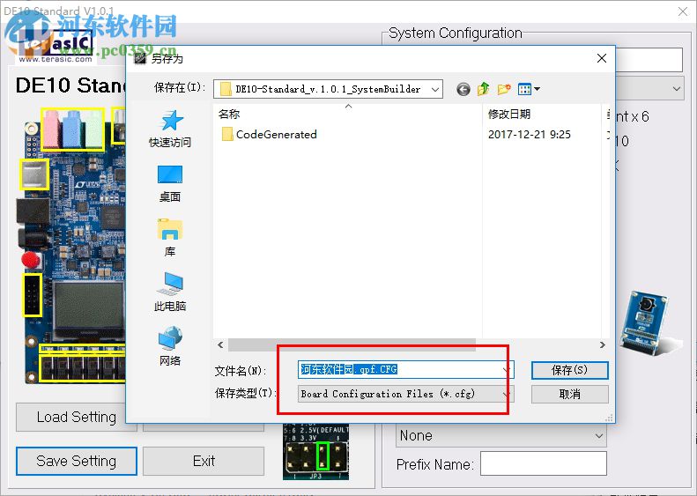
Task: Select Desktop (桌面) in sidebar
Action: [x=170, y=183]
